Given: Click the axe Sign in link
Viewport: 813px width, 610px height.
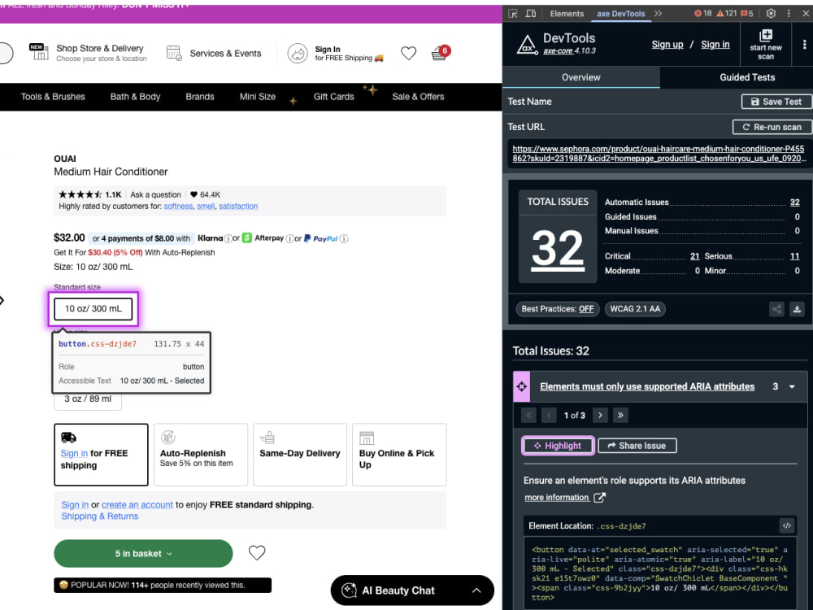Looking at the screenshot, I should coord(715,45).
